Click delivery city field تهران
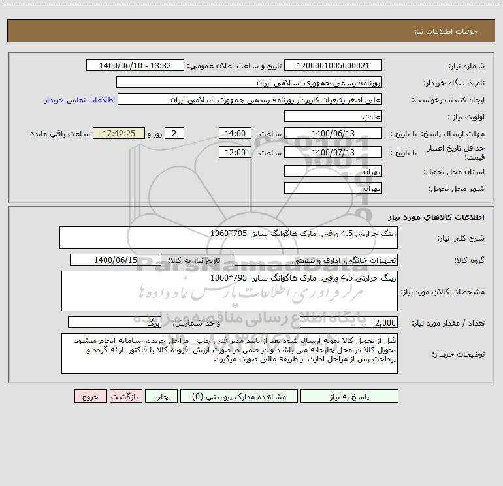 tap(333, 188)
